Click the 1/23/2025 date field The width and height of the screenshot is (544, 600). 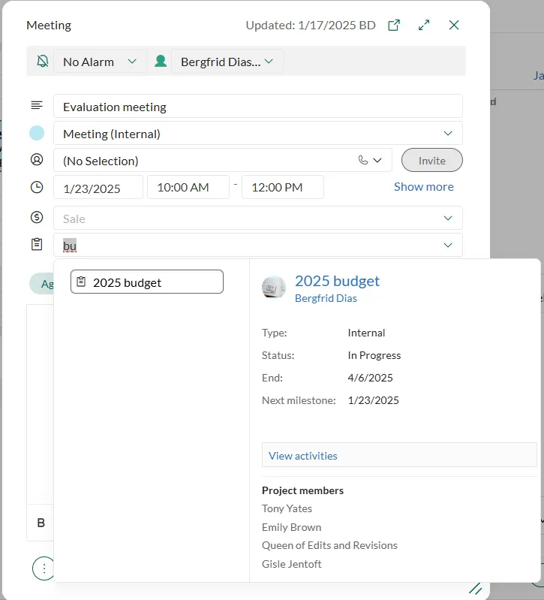(x=98, y=188)
